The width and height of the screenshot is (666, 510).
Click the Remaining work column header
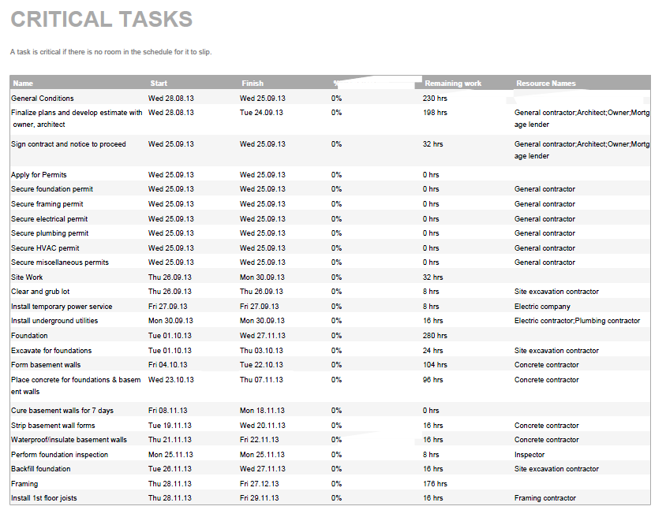[453, 84]
